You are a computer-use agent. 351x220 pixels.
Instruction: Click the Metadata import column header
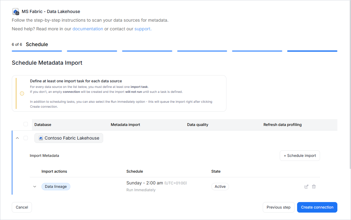pos(125,125)
